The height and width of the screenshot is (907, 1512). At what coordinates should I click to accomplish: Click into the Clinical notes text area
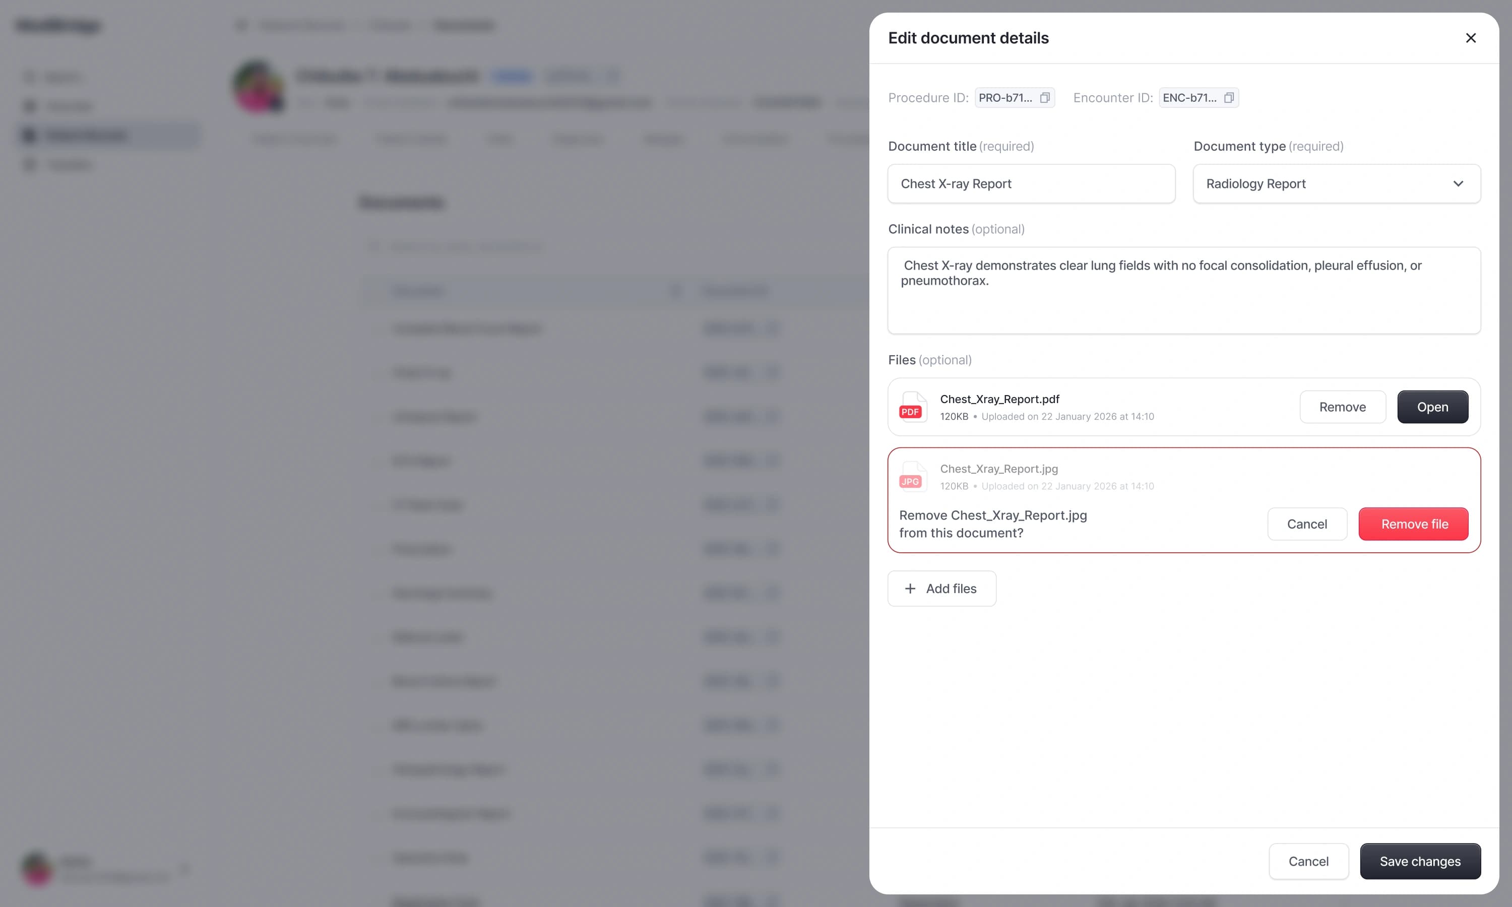pos(1184,290)
